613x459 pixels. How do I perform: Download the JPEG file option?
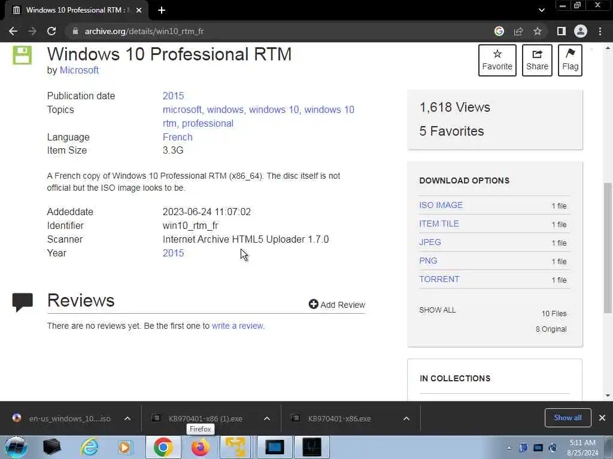(430, 243)
